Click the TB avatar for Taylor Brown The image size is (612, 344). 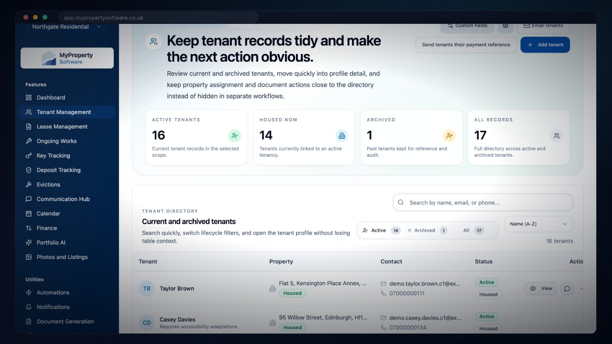click(x=147, y=289)
